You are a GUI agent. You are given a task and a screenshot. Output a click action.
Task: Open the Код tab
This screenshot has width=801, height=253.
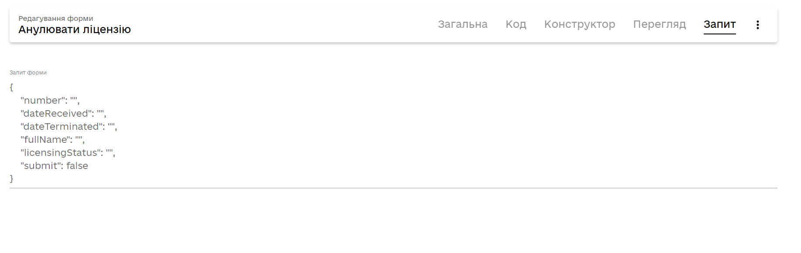coord(516,24)
